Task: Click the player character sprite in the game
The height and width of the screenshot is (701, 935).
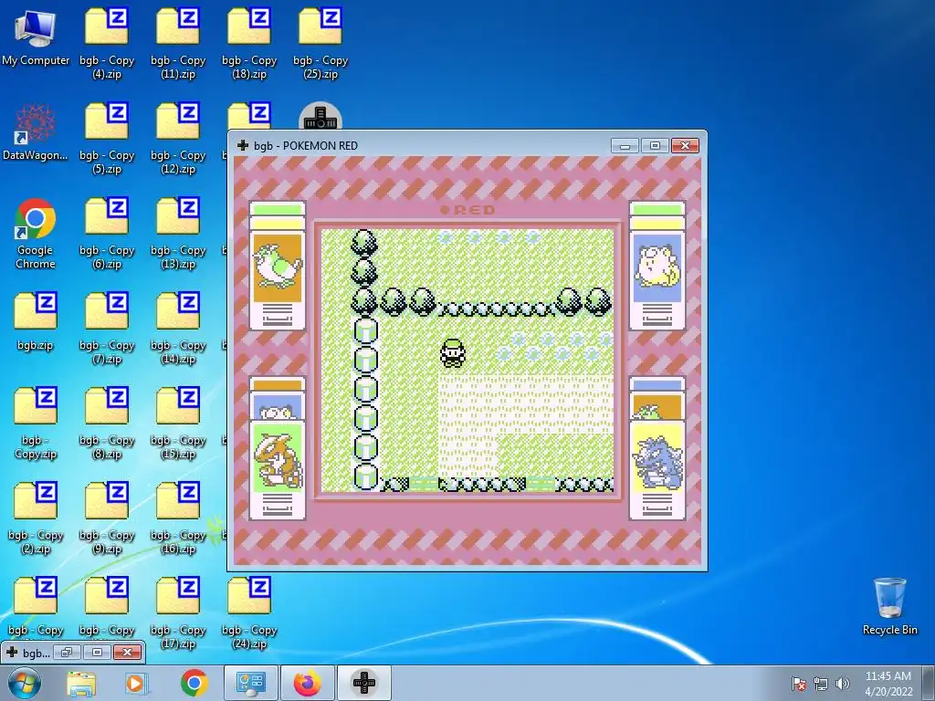Action: click(x=453, y=353)
